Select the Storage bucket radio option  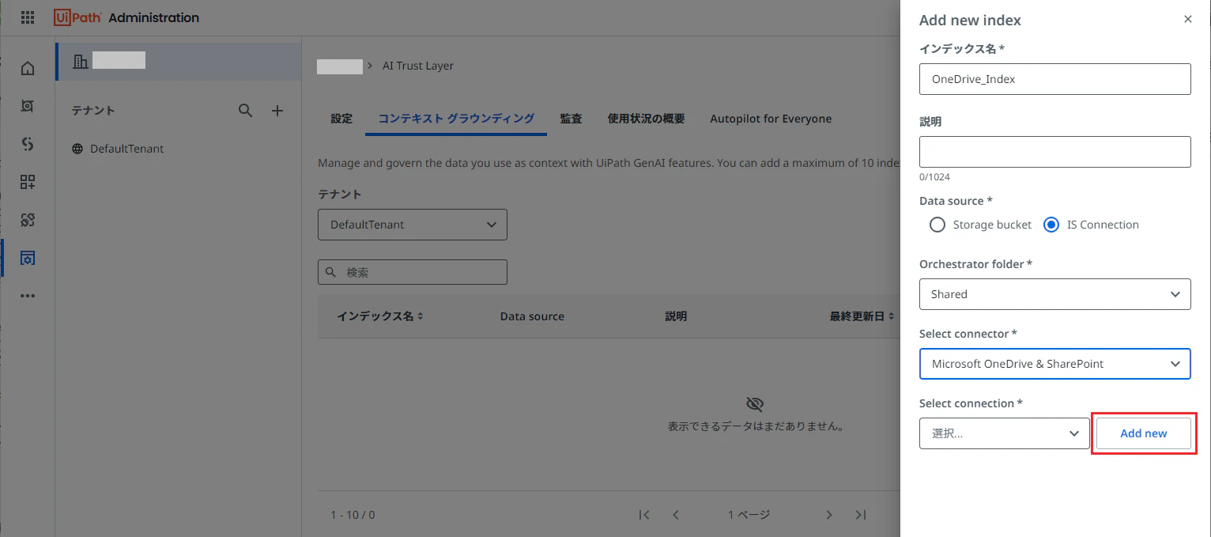click(937, 225)
